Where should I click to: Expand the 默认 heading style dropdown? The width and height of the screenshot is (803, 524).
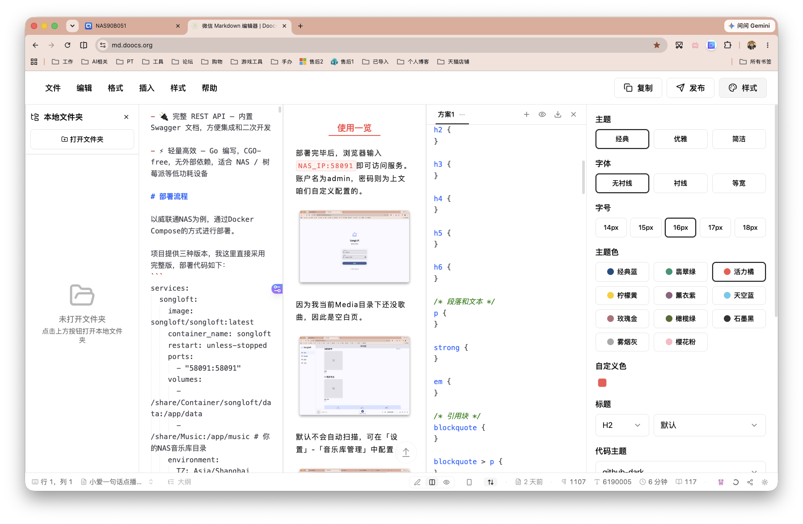click(710, 425)
